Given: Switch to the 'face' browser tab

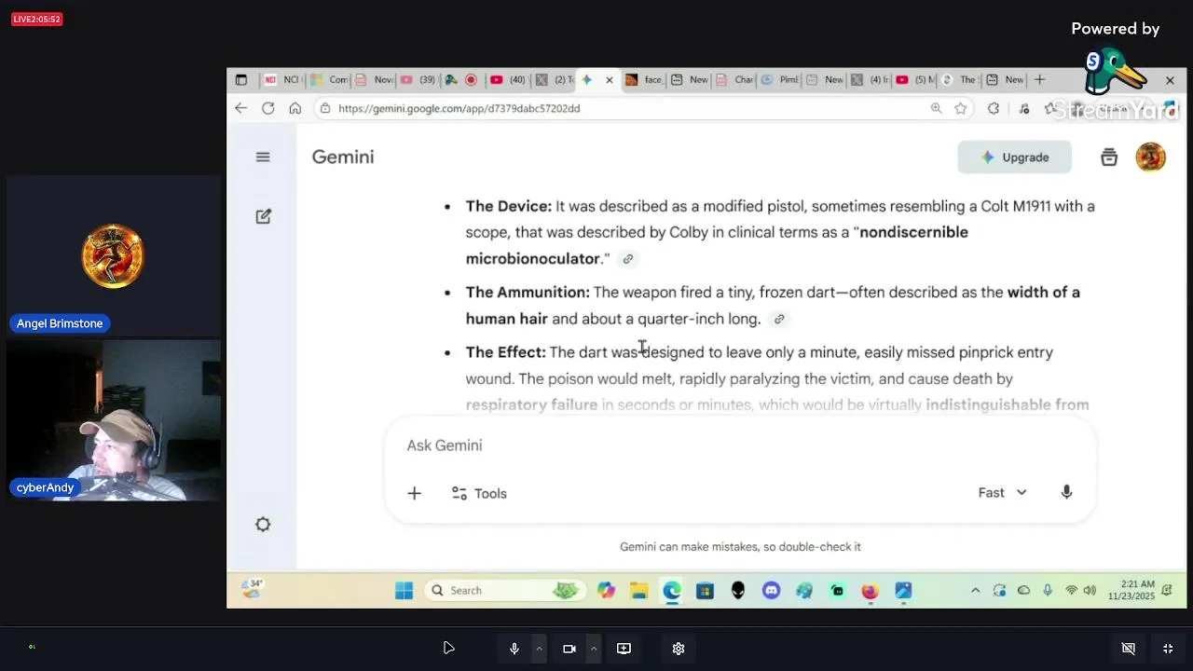Looking at the screenshot, I should (644, 80).
